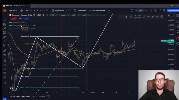Select the trend line tool in left sidebar
Screen dimensions: 179x100
tap(5, 20)
